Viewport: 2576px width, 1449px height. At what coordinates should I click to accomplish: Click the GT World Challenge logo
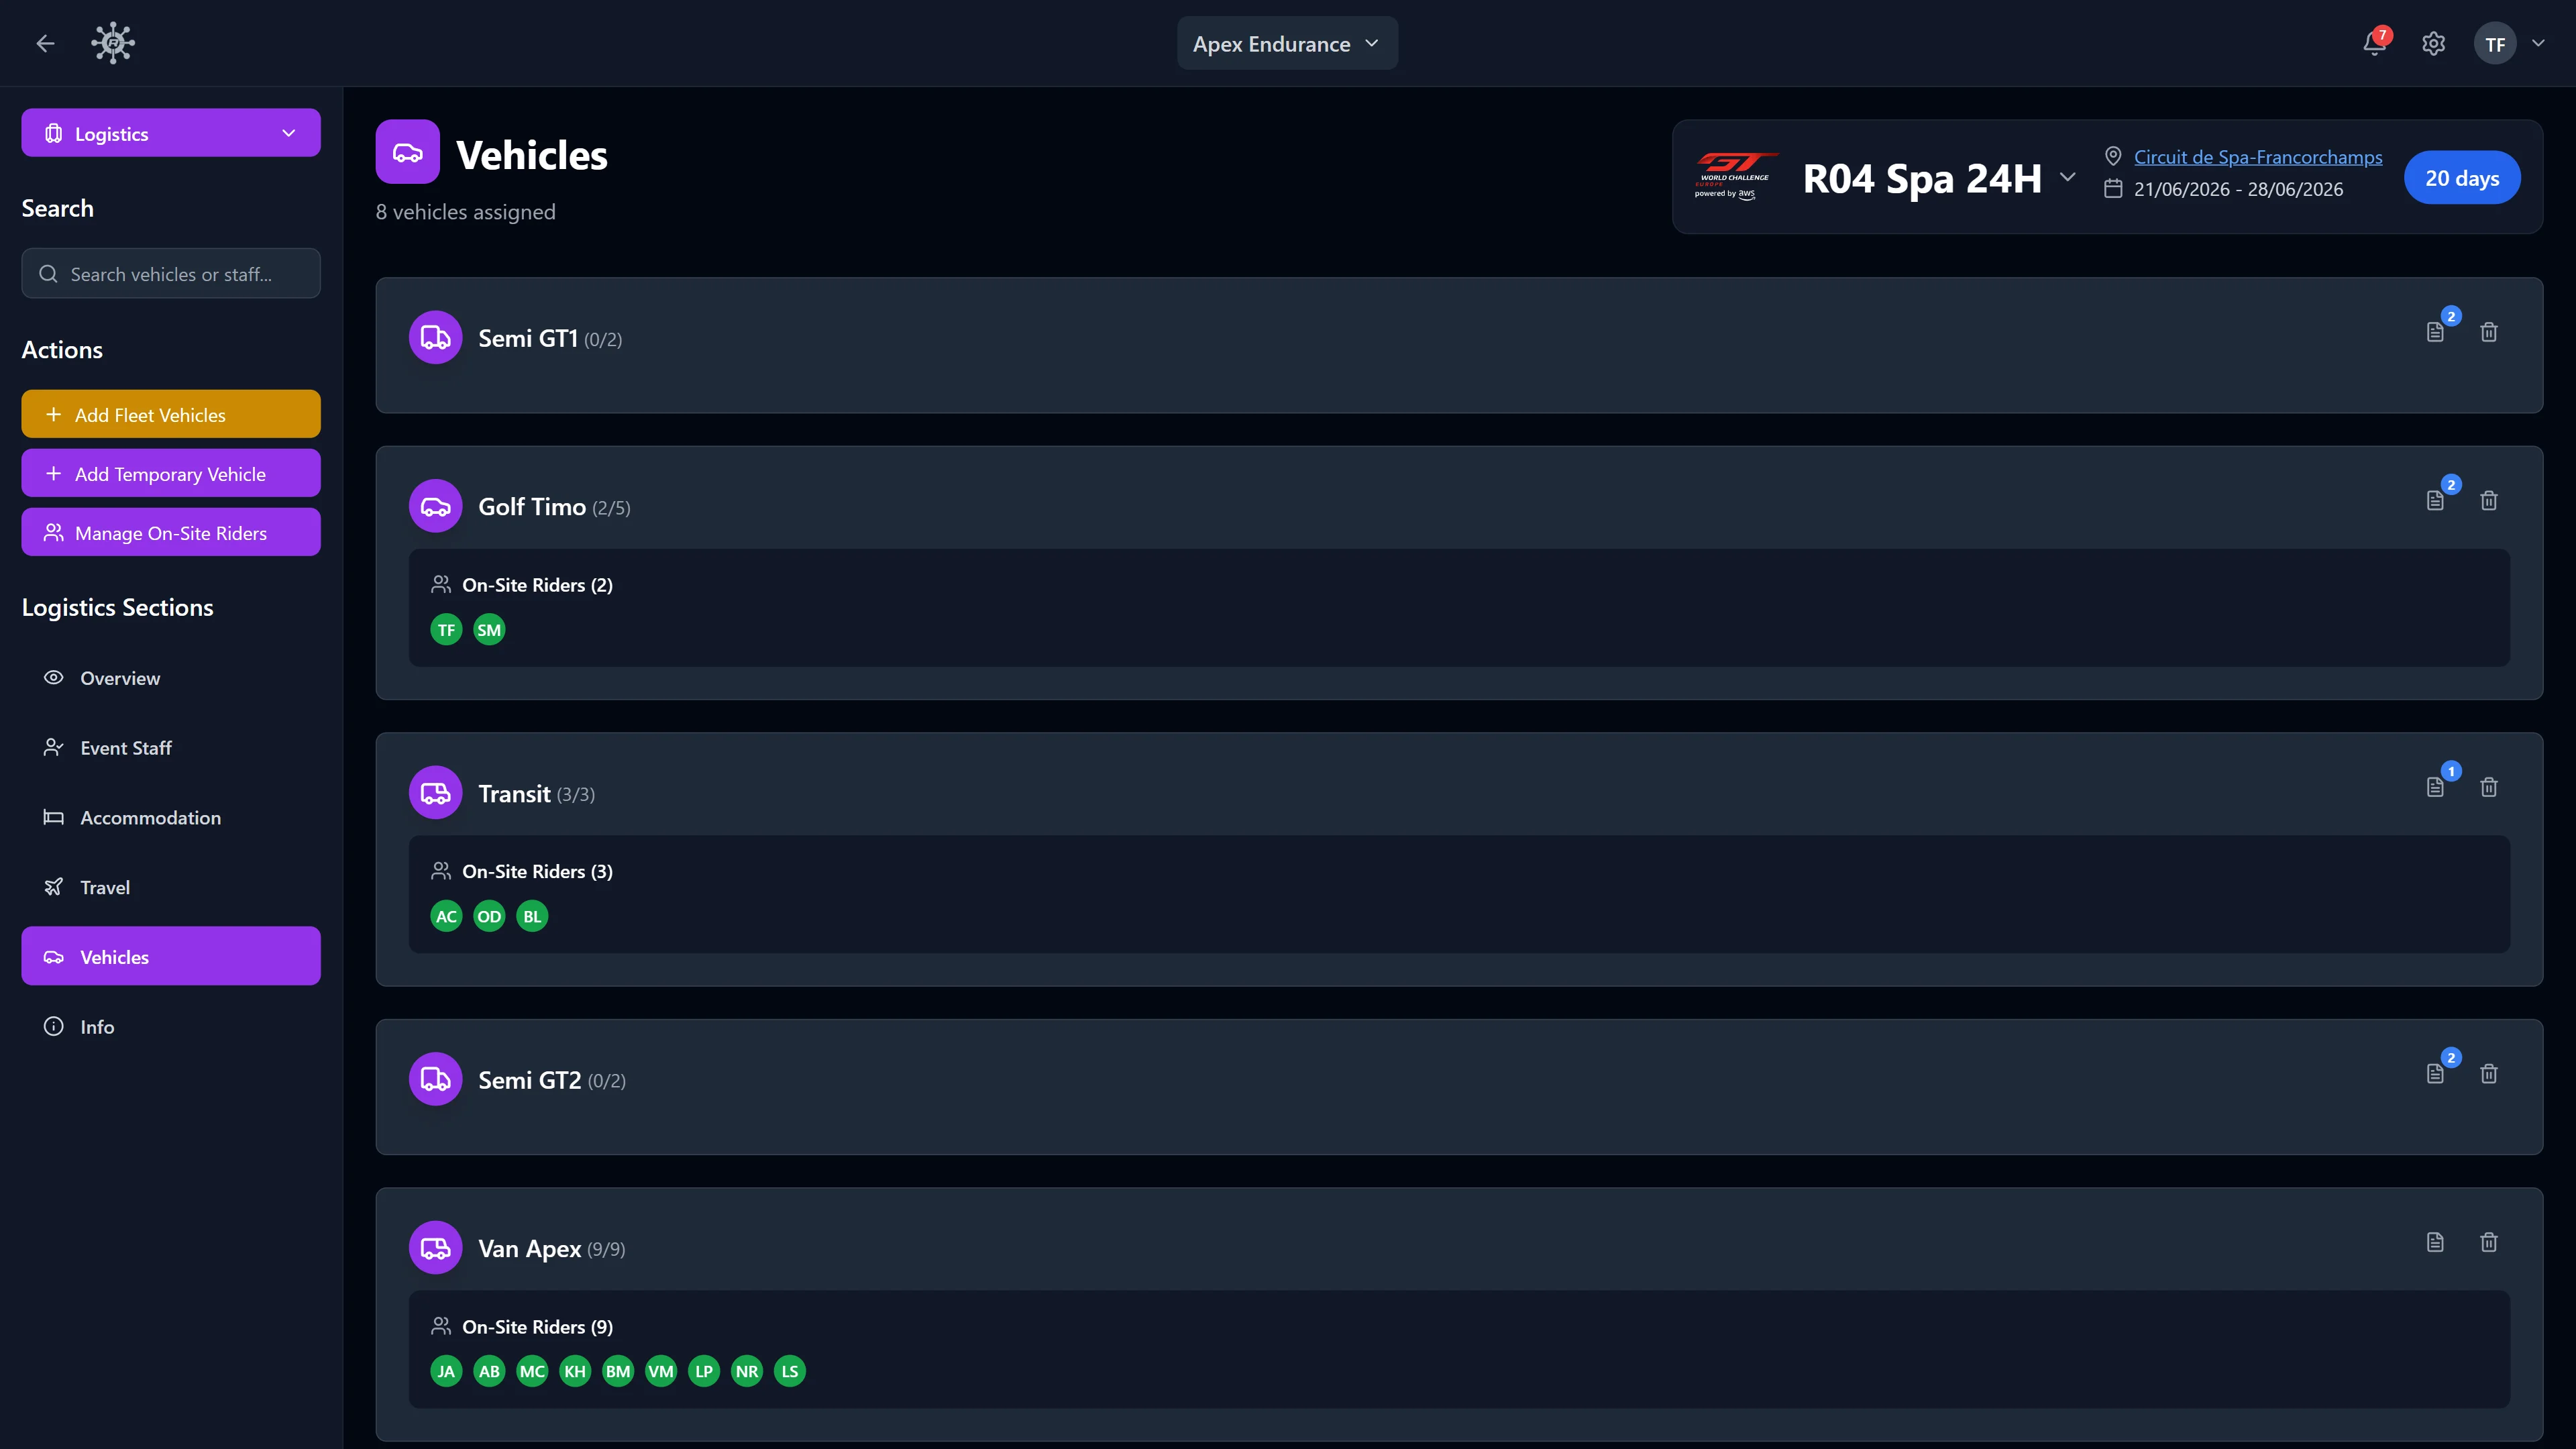click(x=1736, y=177)
